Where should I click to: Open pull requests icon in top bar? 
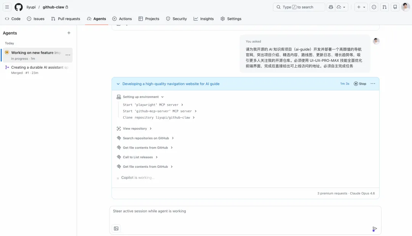385,7
